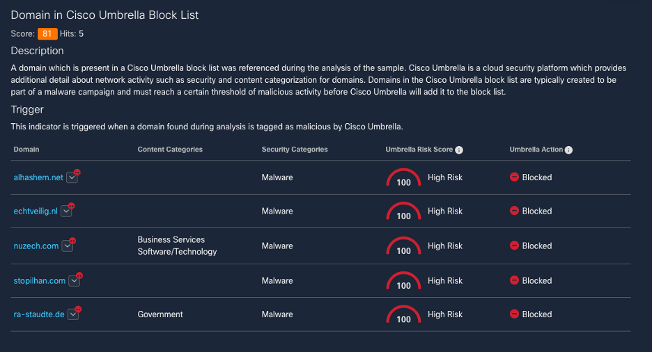Click the risk gauge for ra-staudte.de
652x352 pixels.
coord(403,316)
